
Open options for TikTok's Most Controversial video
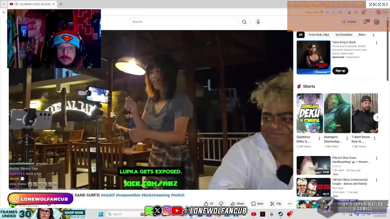tap(376, 180)
